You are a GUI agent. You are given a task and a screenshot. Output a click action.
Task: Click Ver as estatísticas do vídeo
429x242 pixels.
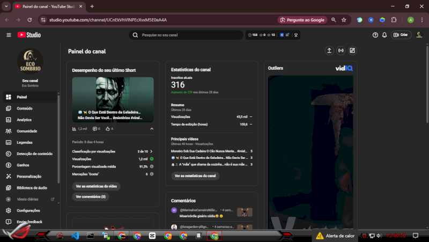click(96, 186)
